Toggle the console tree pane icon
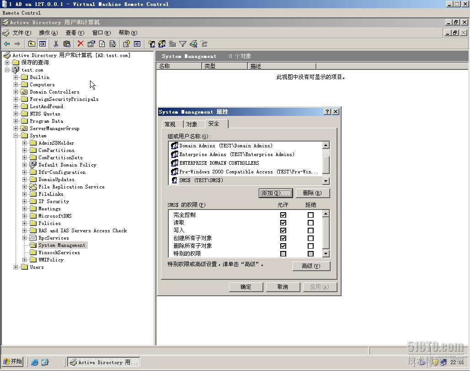 tap(43, 44)
